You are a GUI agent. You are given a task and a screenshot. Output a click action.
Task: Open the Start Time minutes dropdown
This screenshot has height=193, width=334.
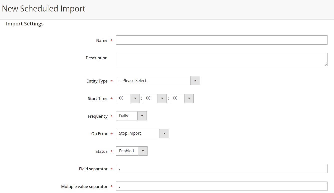[155, 98]
